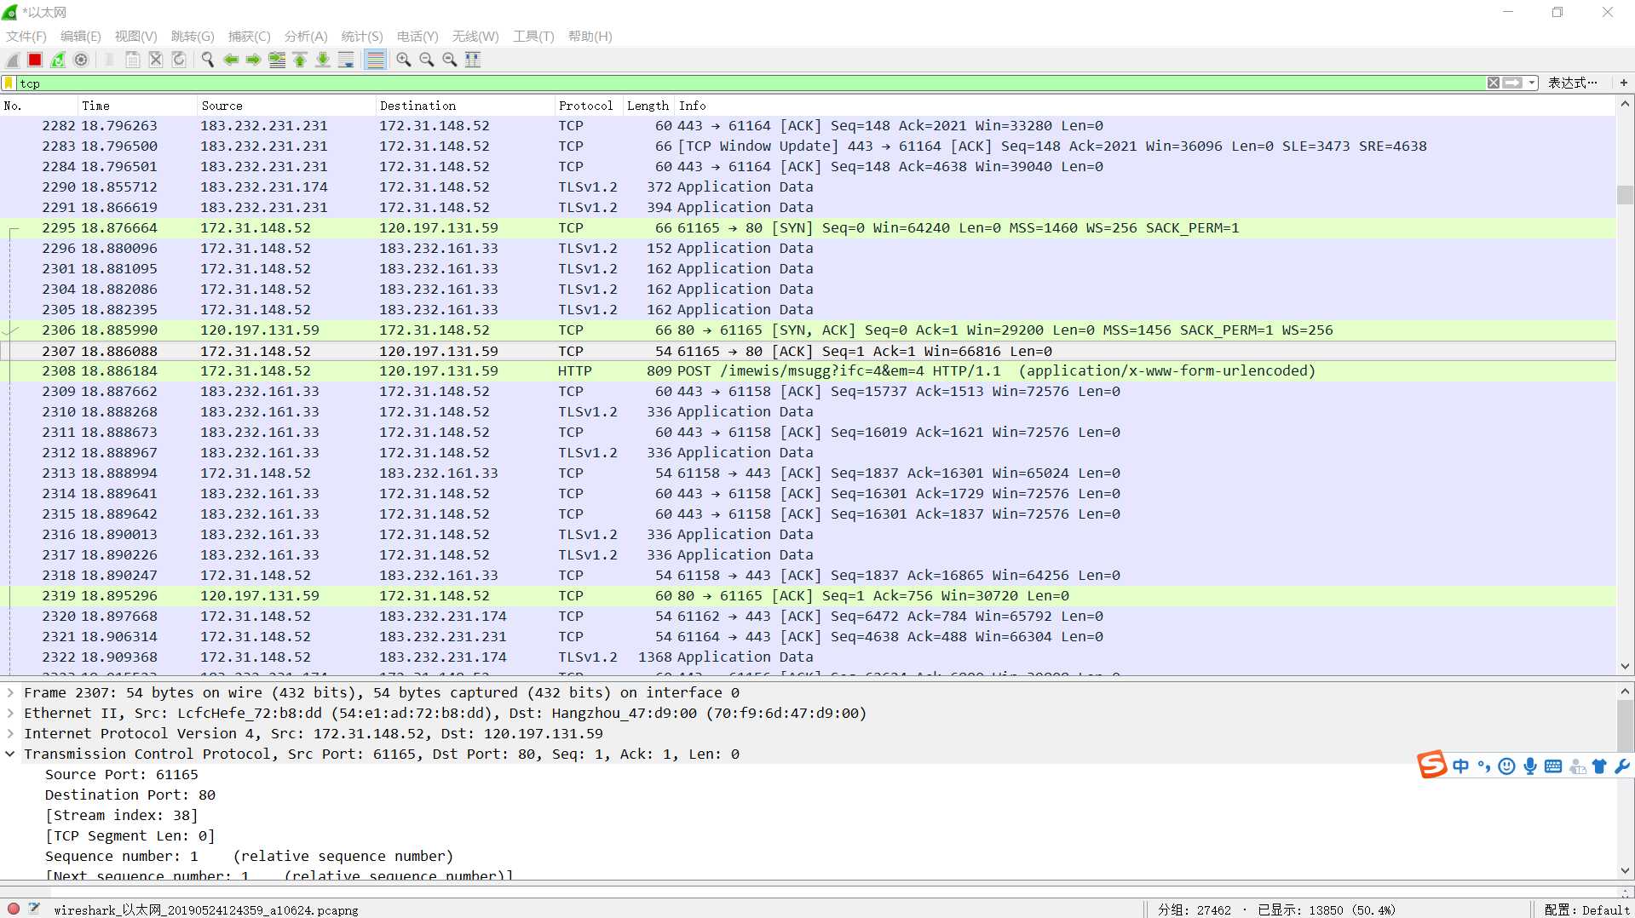Click the 配置: Default profile label
This screenshot has height=918, width=1635.
point(1586,909)
